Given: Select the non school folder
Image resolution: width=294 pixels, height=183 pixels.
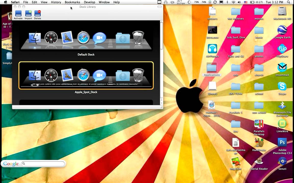Looking at the screenshot, I should (x=259, y=105).
